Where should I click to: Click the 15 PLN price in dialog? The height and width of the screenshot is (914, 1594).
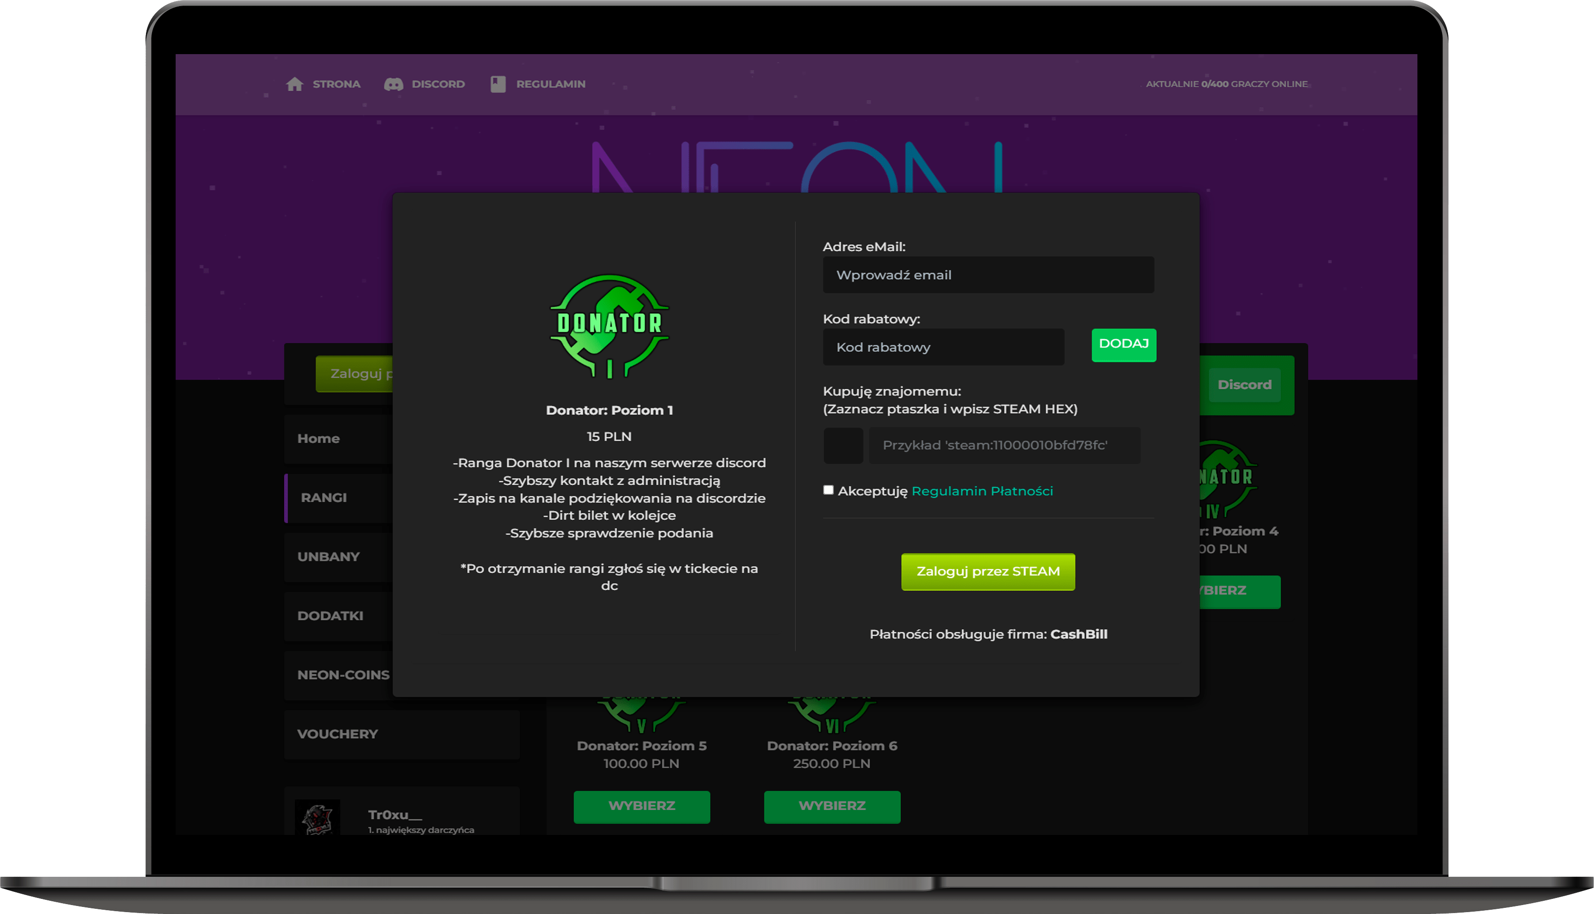click(609, 436)
